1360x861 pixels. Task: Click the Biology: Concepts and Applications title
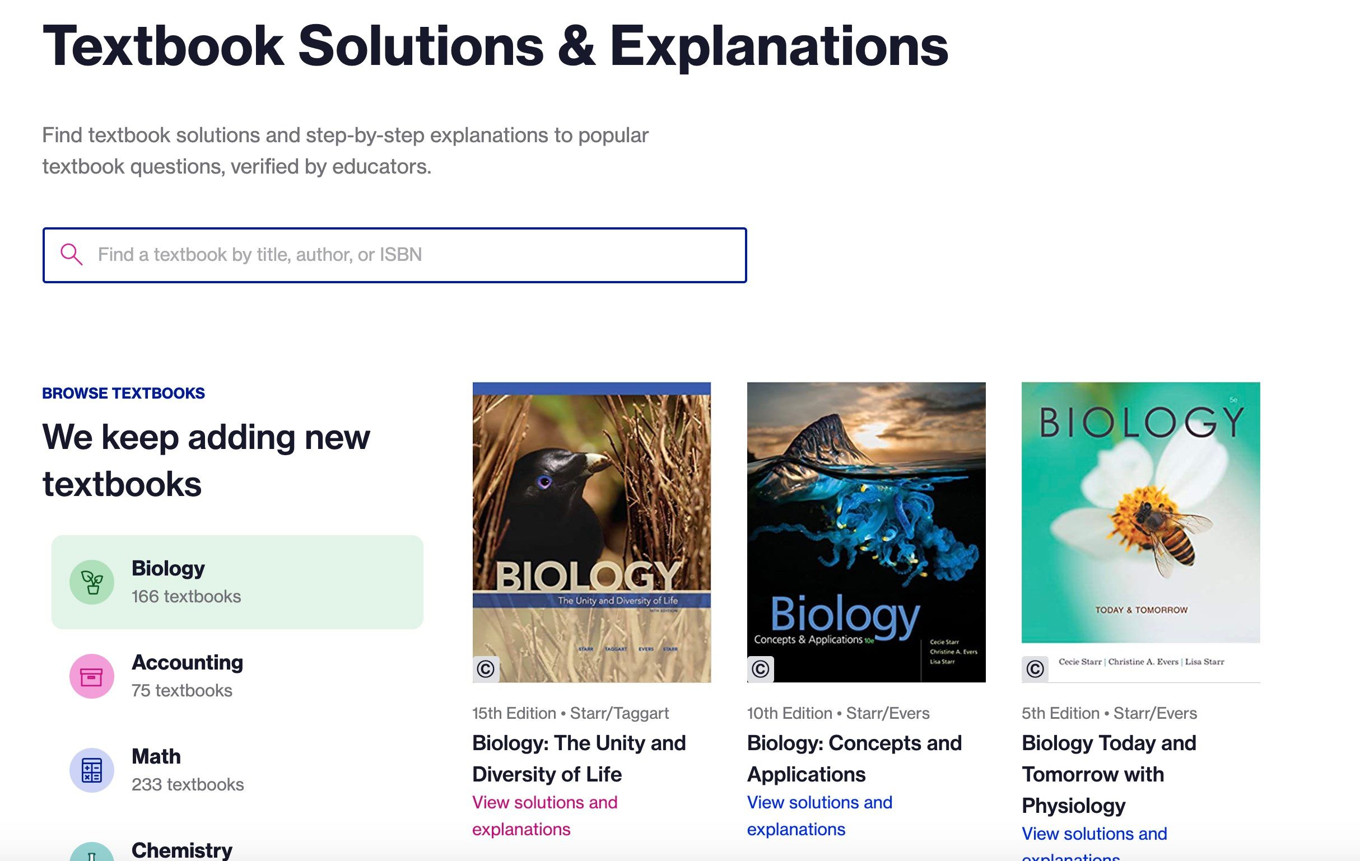(854, 758)
